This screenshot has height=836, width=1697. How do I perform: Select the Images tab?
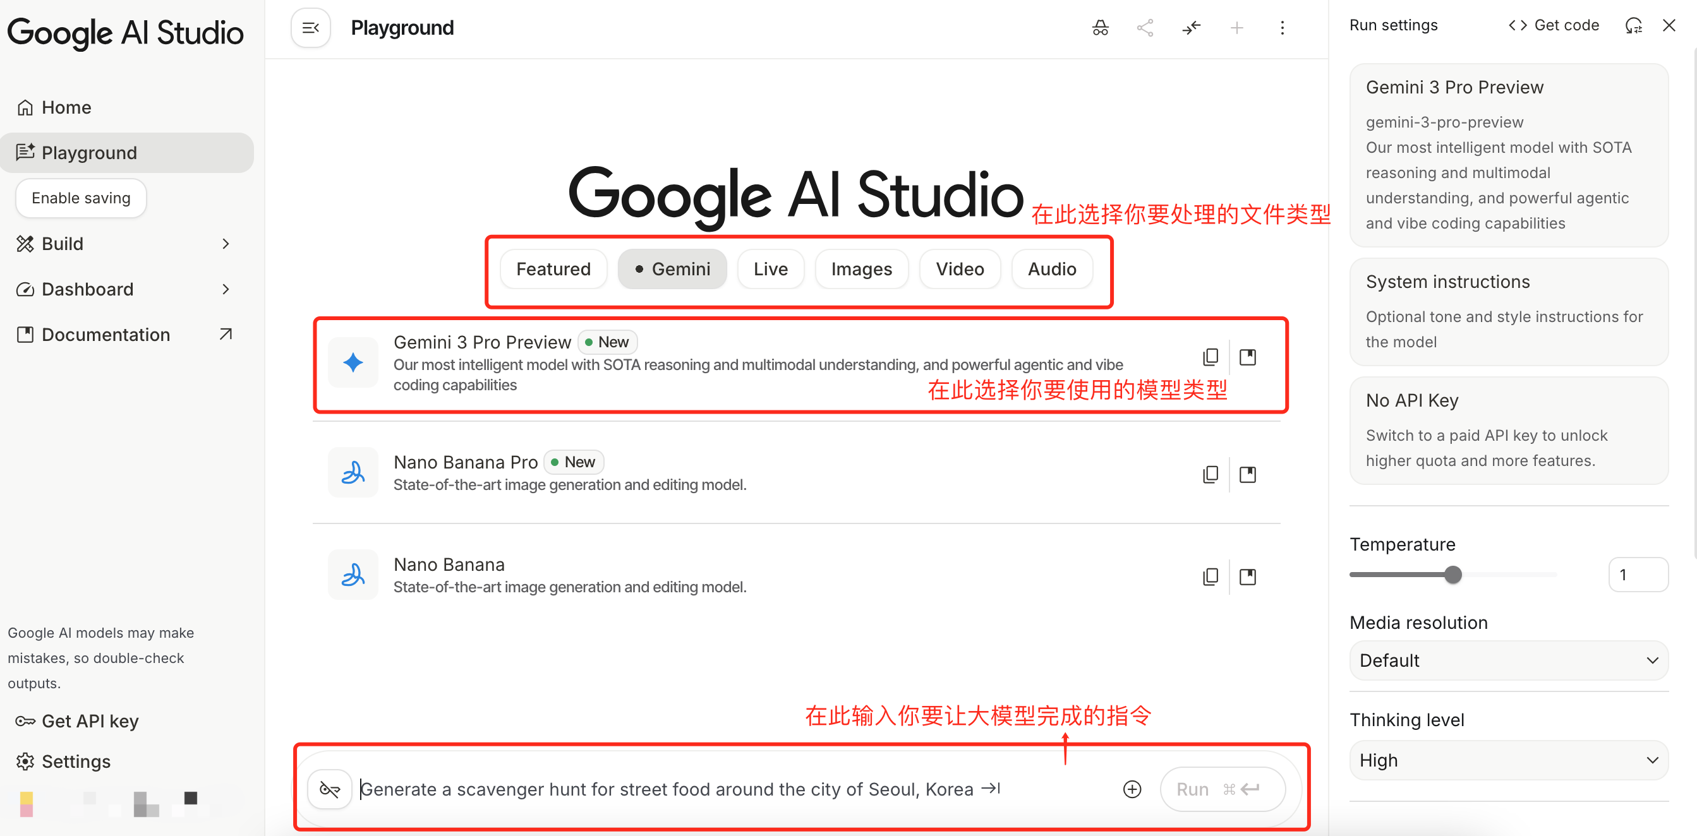click(x=862, y=269)
